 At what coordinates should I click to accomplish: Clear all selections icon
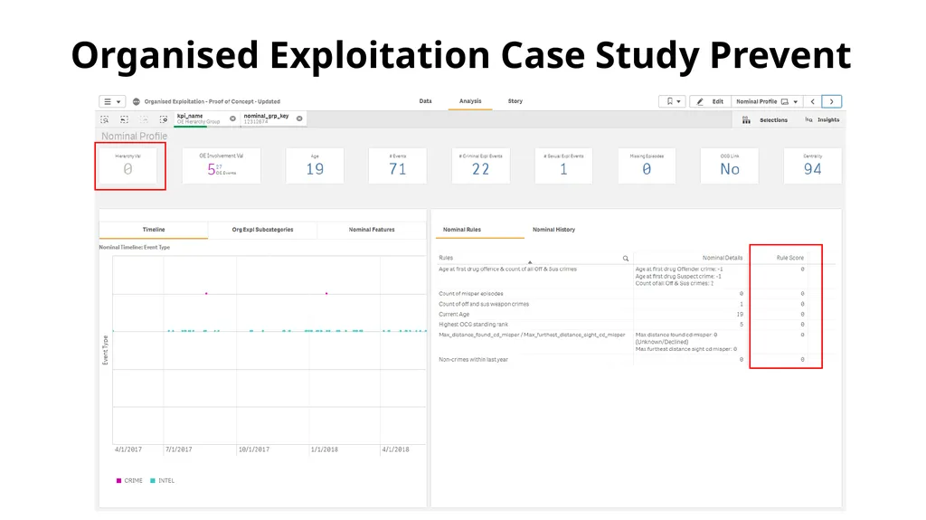coord(164,119)
